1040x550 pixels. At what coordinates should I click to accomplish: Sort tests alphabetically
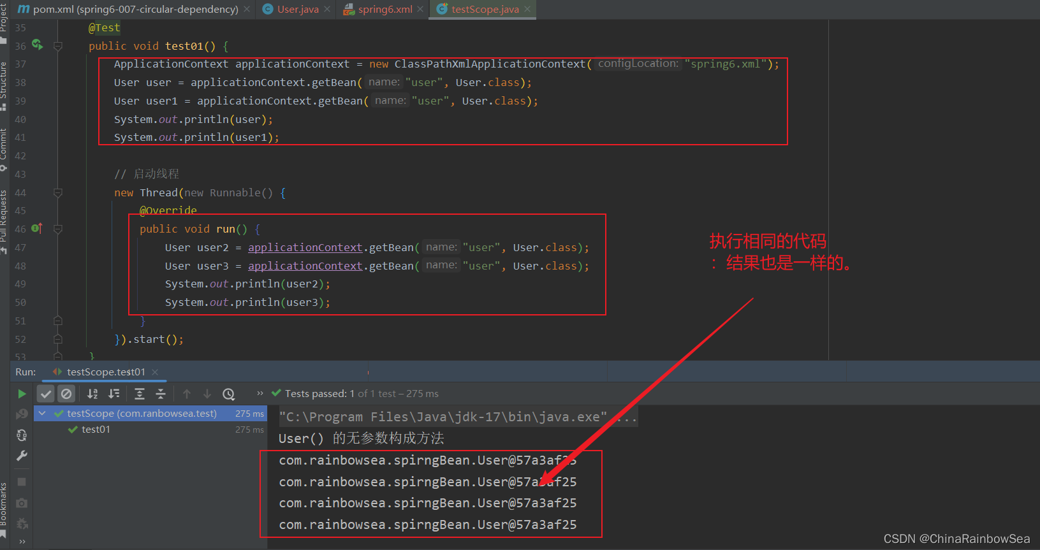92,394
